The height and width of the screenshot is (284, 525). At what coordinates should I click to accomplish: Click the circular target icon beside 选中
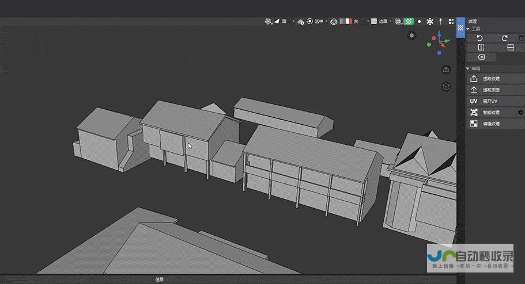pos(310,21)
